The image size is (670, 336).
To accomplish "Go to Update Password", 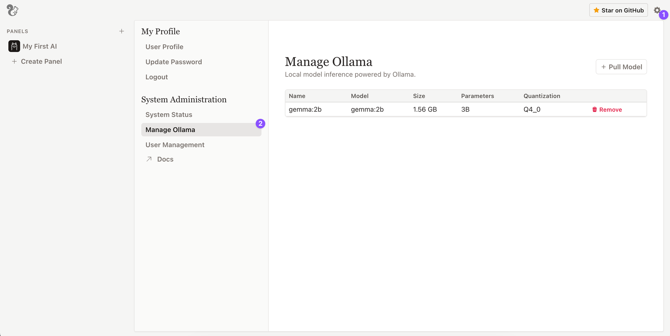I will pyautogui.click(x=174, y=62).
